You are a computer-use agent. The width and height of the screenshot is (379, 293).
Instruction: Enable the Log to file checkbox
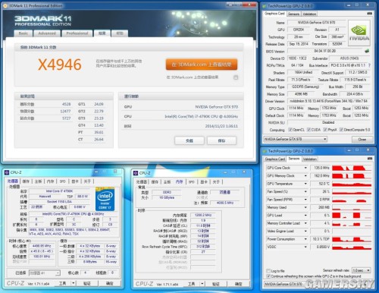268,271
